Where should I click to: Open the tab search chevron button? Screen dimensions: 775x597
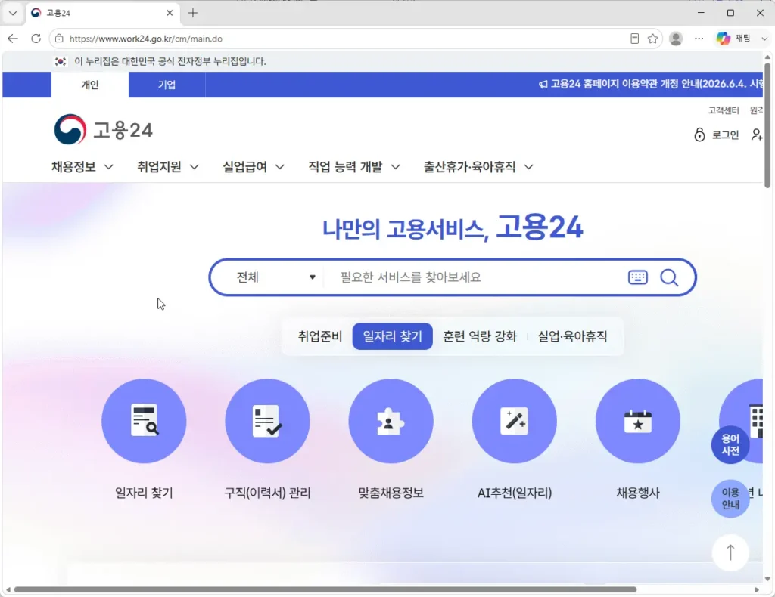(13, 13)
